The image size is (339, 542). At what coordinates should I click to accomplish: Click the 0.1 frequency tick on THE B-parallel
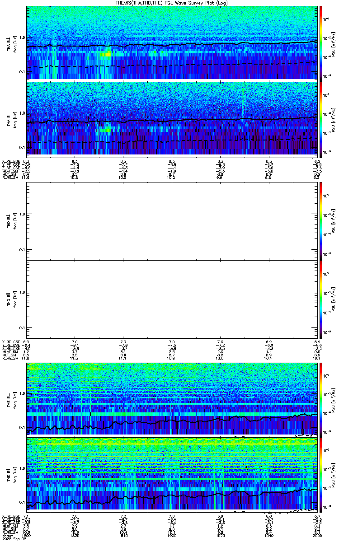(x=22, y=502)
